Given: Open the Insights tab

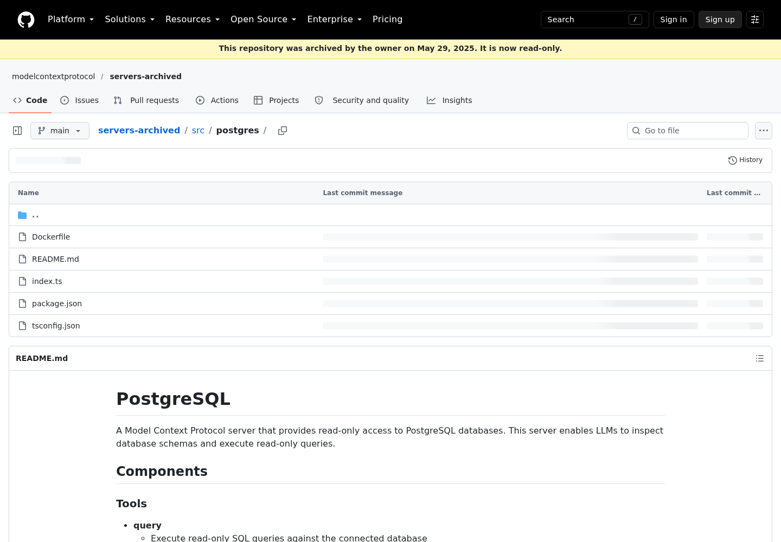Looking at the screenshot, I should pyautogui.click(x=450, y=100).
